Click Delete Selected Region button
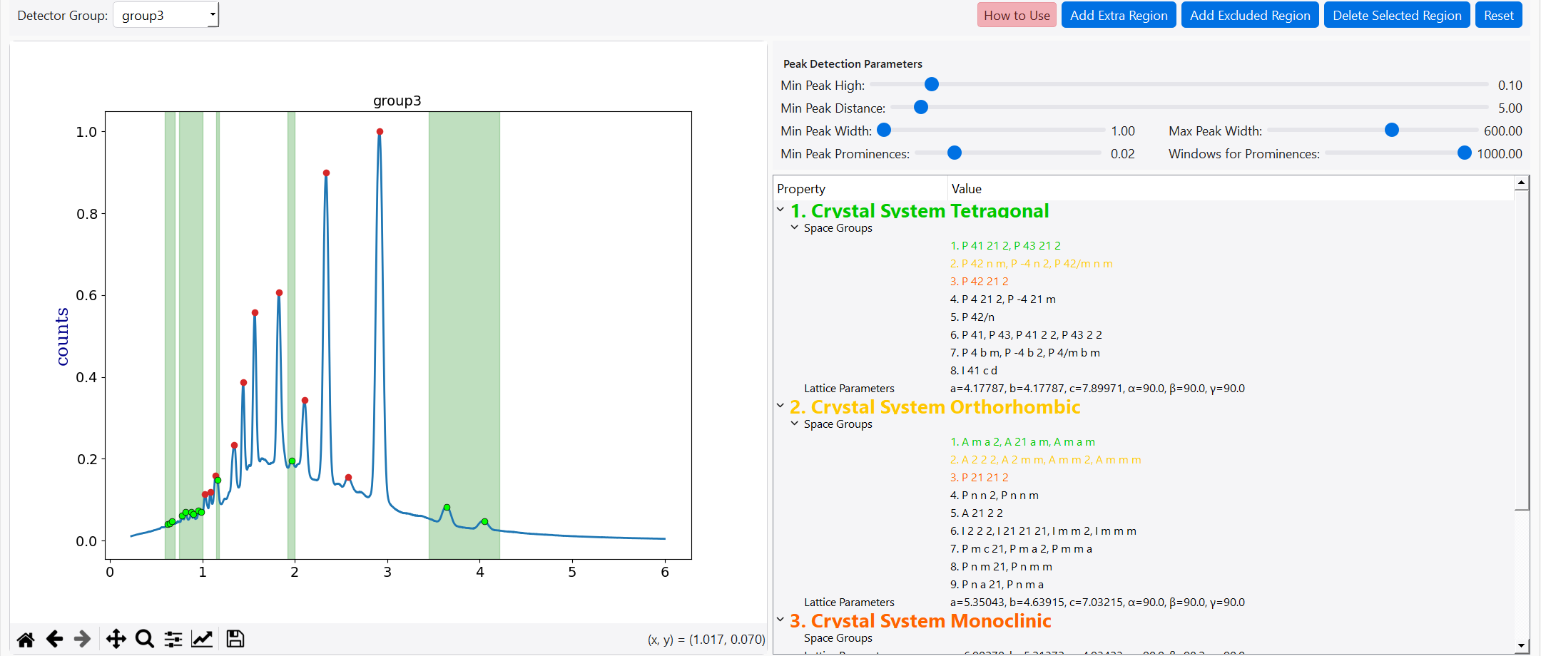1541x656 pixels. pyautogui.click(x=1396, y=15)
